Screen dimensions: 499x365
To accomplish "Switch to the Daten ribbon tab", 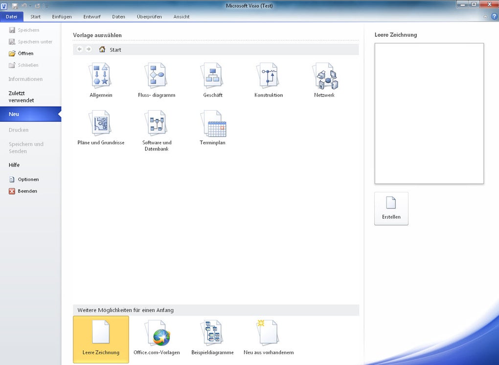I will tap(118, 17).
